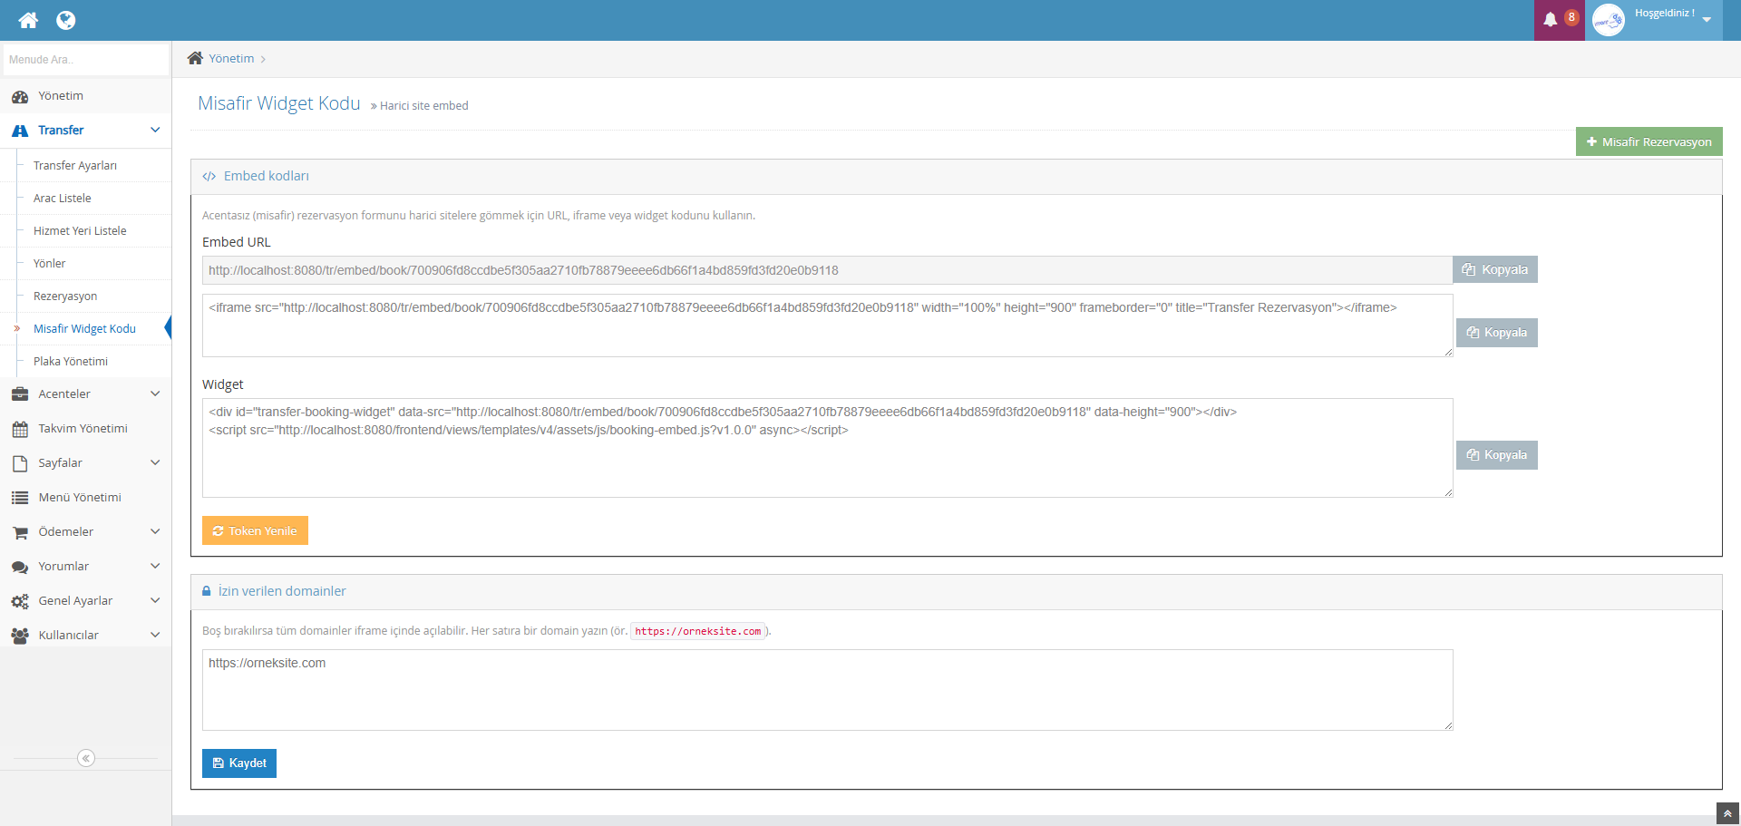Click the allowed domains textarea
Viewport: 1741px width, 826px height.
click(827, 690)
